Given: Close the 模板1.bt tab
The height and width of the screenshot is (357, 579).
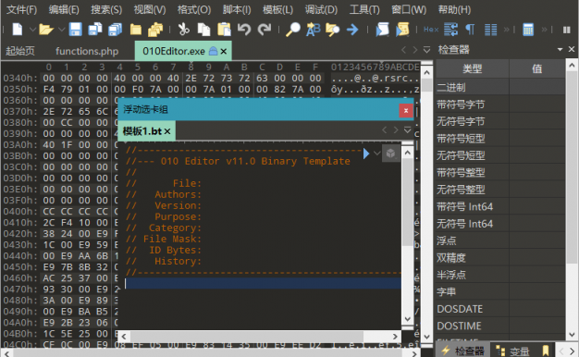Looking at the screenshot, I should pyautogui.click(x=167, y=131).
